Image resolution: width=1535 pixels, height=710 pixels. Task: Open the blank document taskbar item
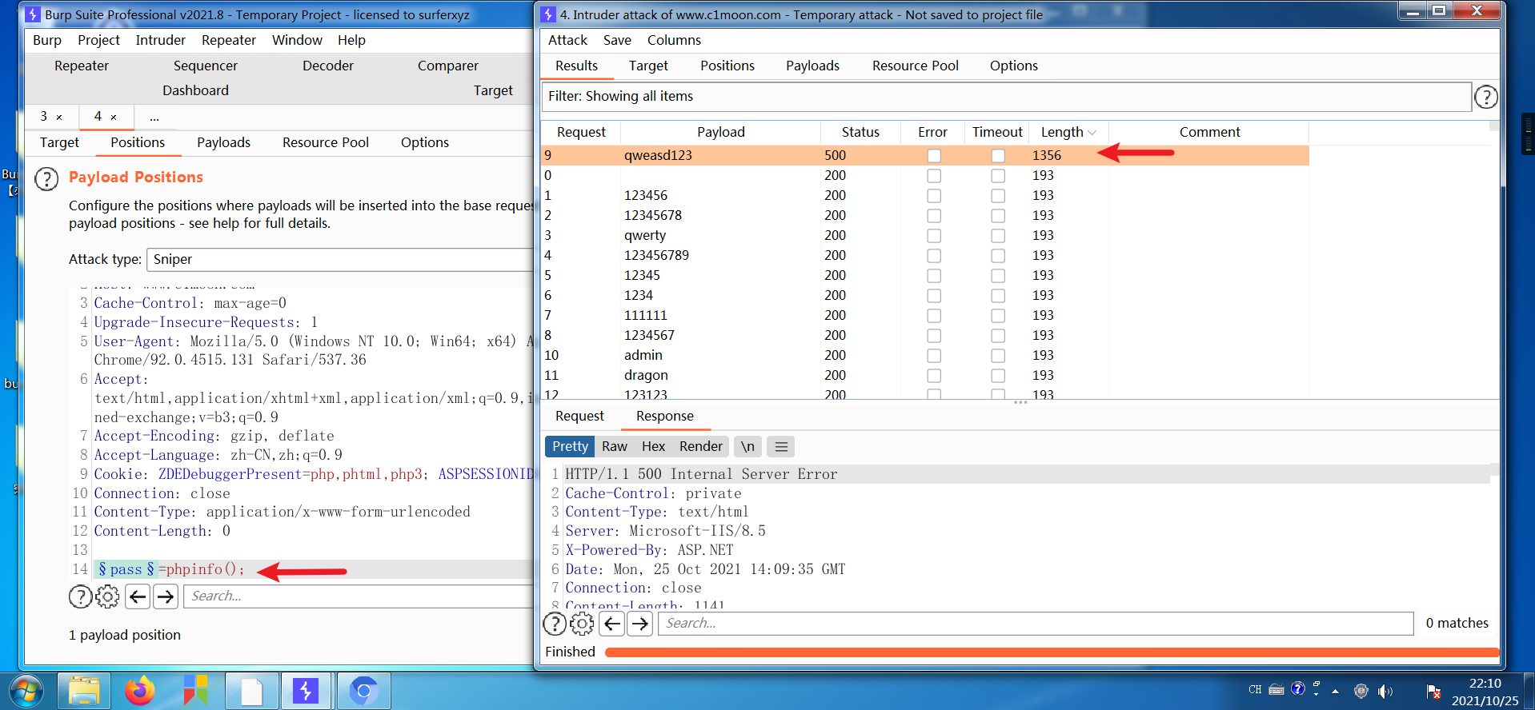(x=251, y=691)
